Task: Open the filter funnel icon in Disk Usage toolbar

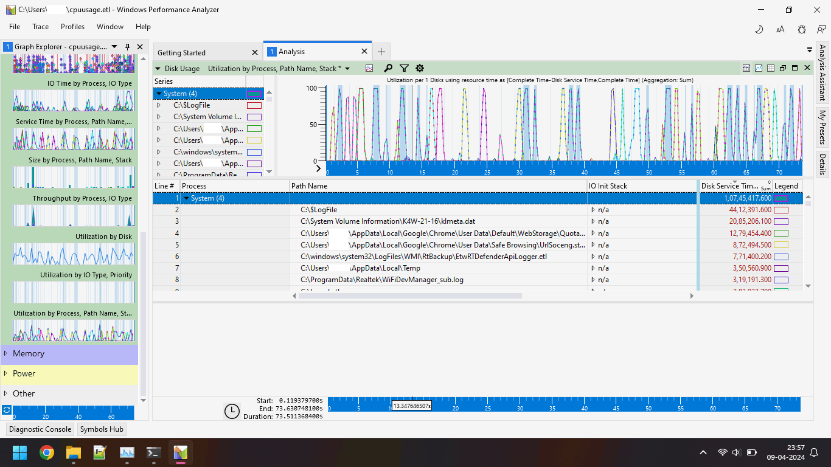Action: [x=404, y=69]
